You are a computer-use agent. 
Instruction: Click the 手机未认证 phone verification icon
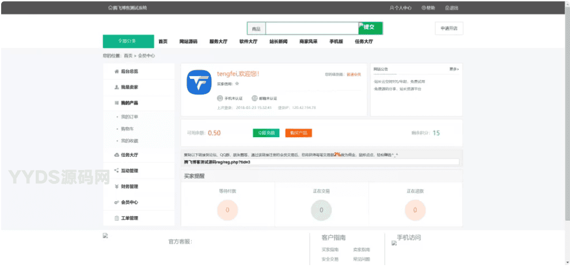tap(219, 98)
